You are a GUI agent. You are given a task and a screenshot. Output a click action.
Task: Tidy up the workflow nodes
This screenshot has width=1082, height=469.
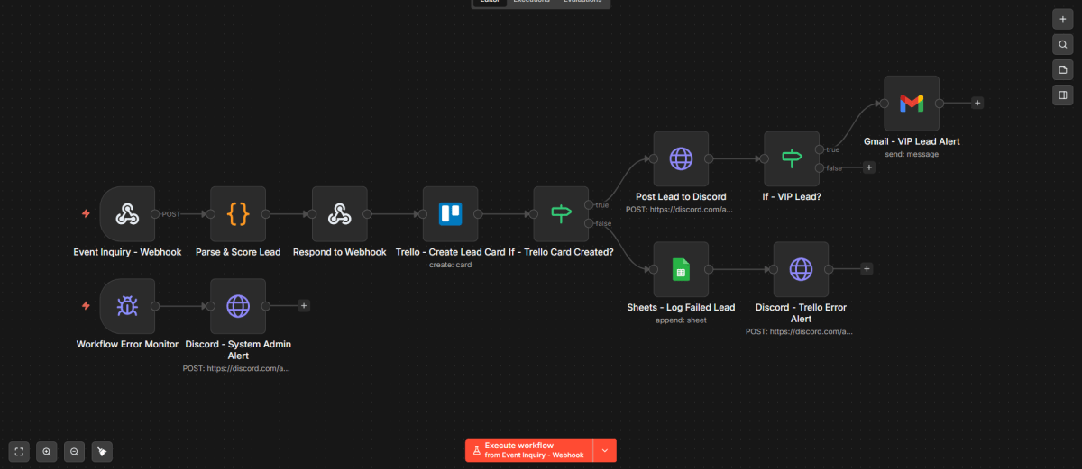pyautogui.click(x=103, y=451)
